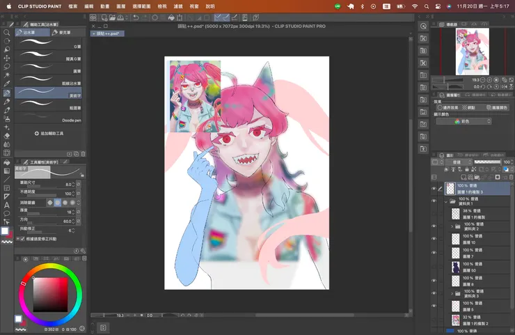Hide layer 圖層 1 的複製 3
The height and width of the screenshot is (335, 515).
tap(434, 189)
